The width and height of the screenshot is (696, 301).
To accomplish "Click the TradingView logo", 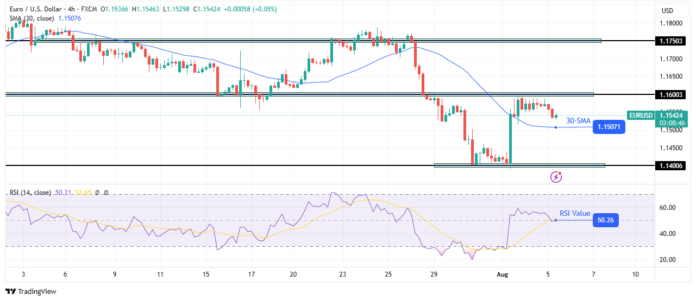I will point(31,291).
